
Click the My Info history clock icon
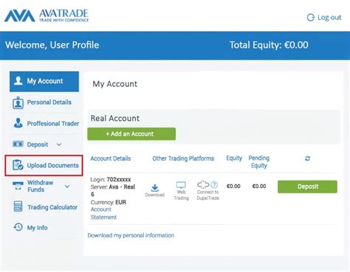[18, 227]
